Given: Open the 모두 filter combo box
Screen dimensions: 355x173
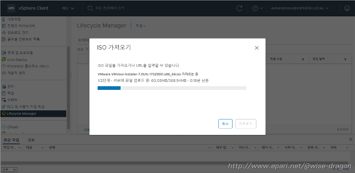Looking at the screenshot, I should coord(9,169).
